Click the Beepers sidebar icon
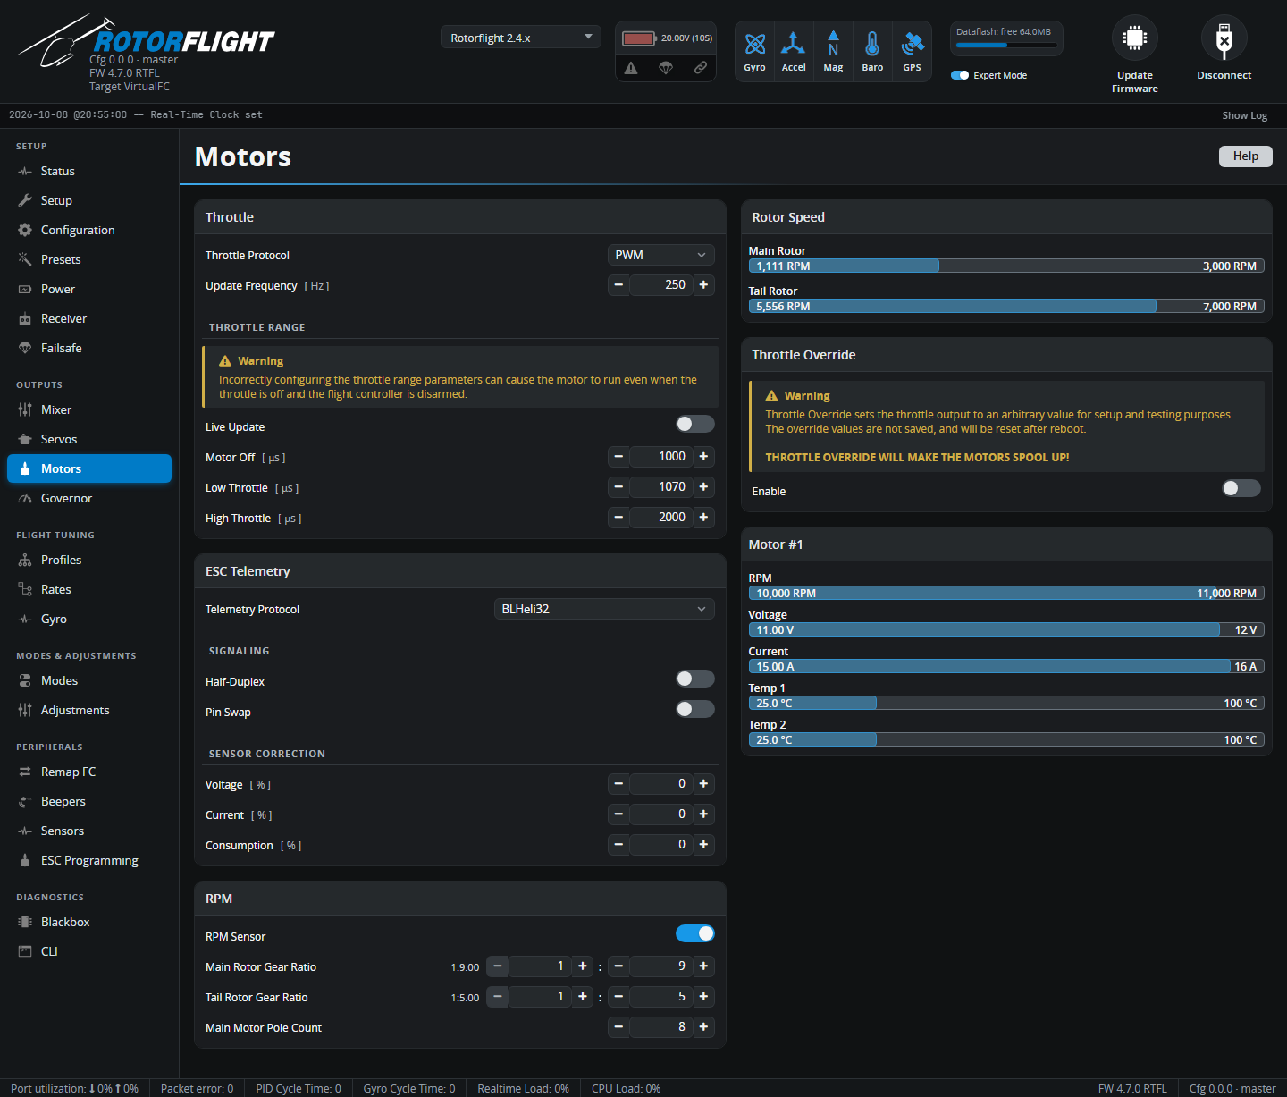Image resolution: width=1287 pixels, height=1097 pixels. click(25, 801)
